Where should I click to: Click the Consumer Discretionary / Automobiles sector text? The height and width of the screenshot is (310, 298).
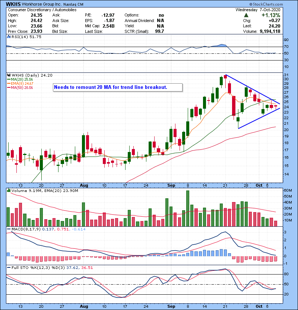pyautogui.click(x=42, y=10)
